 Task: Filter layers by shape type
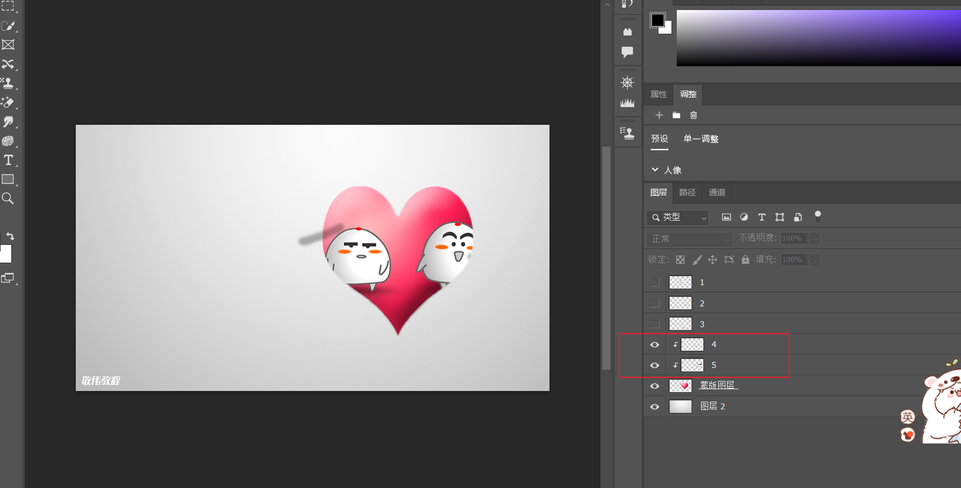click(x=780, y=217)
